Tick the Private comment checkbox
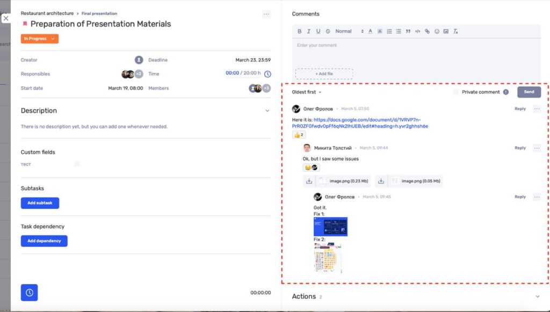Screen dimensions: 550x312 (455, 92)
